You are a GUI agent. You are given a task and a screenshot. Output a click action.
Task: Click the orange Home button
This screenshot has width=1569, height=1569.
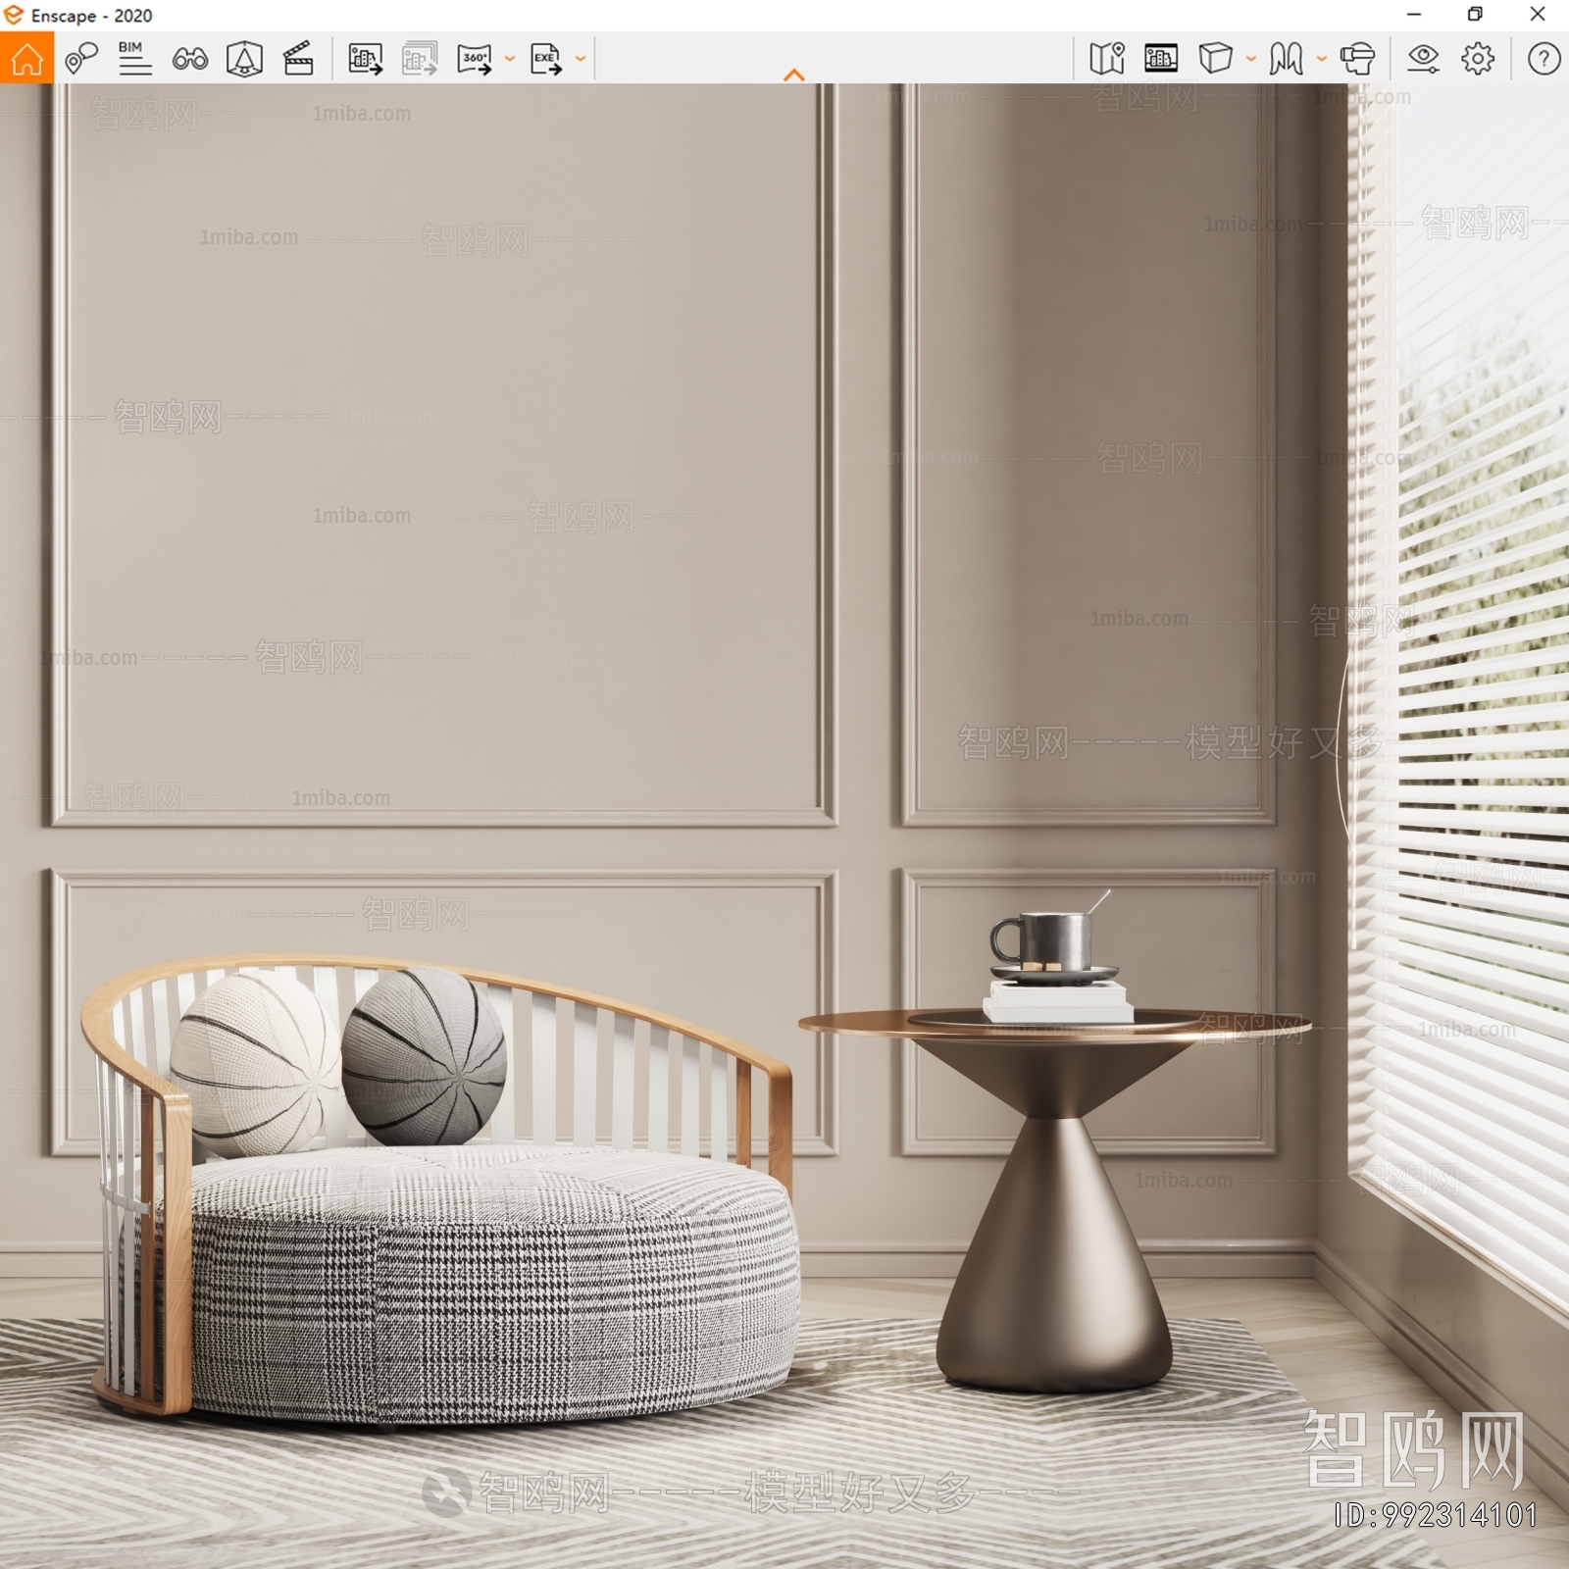[26, 58]
